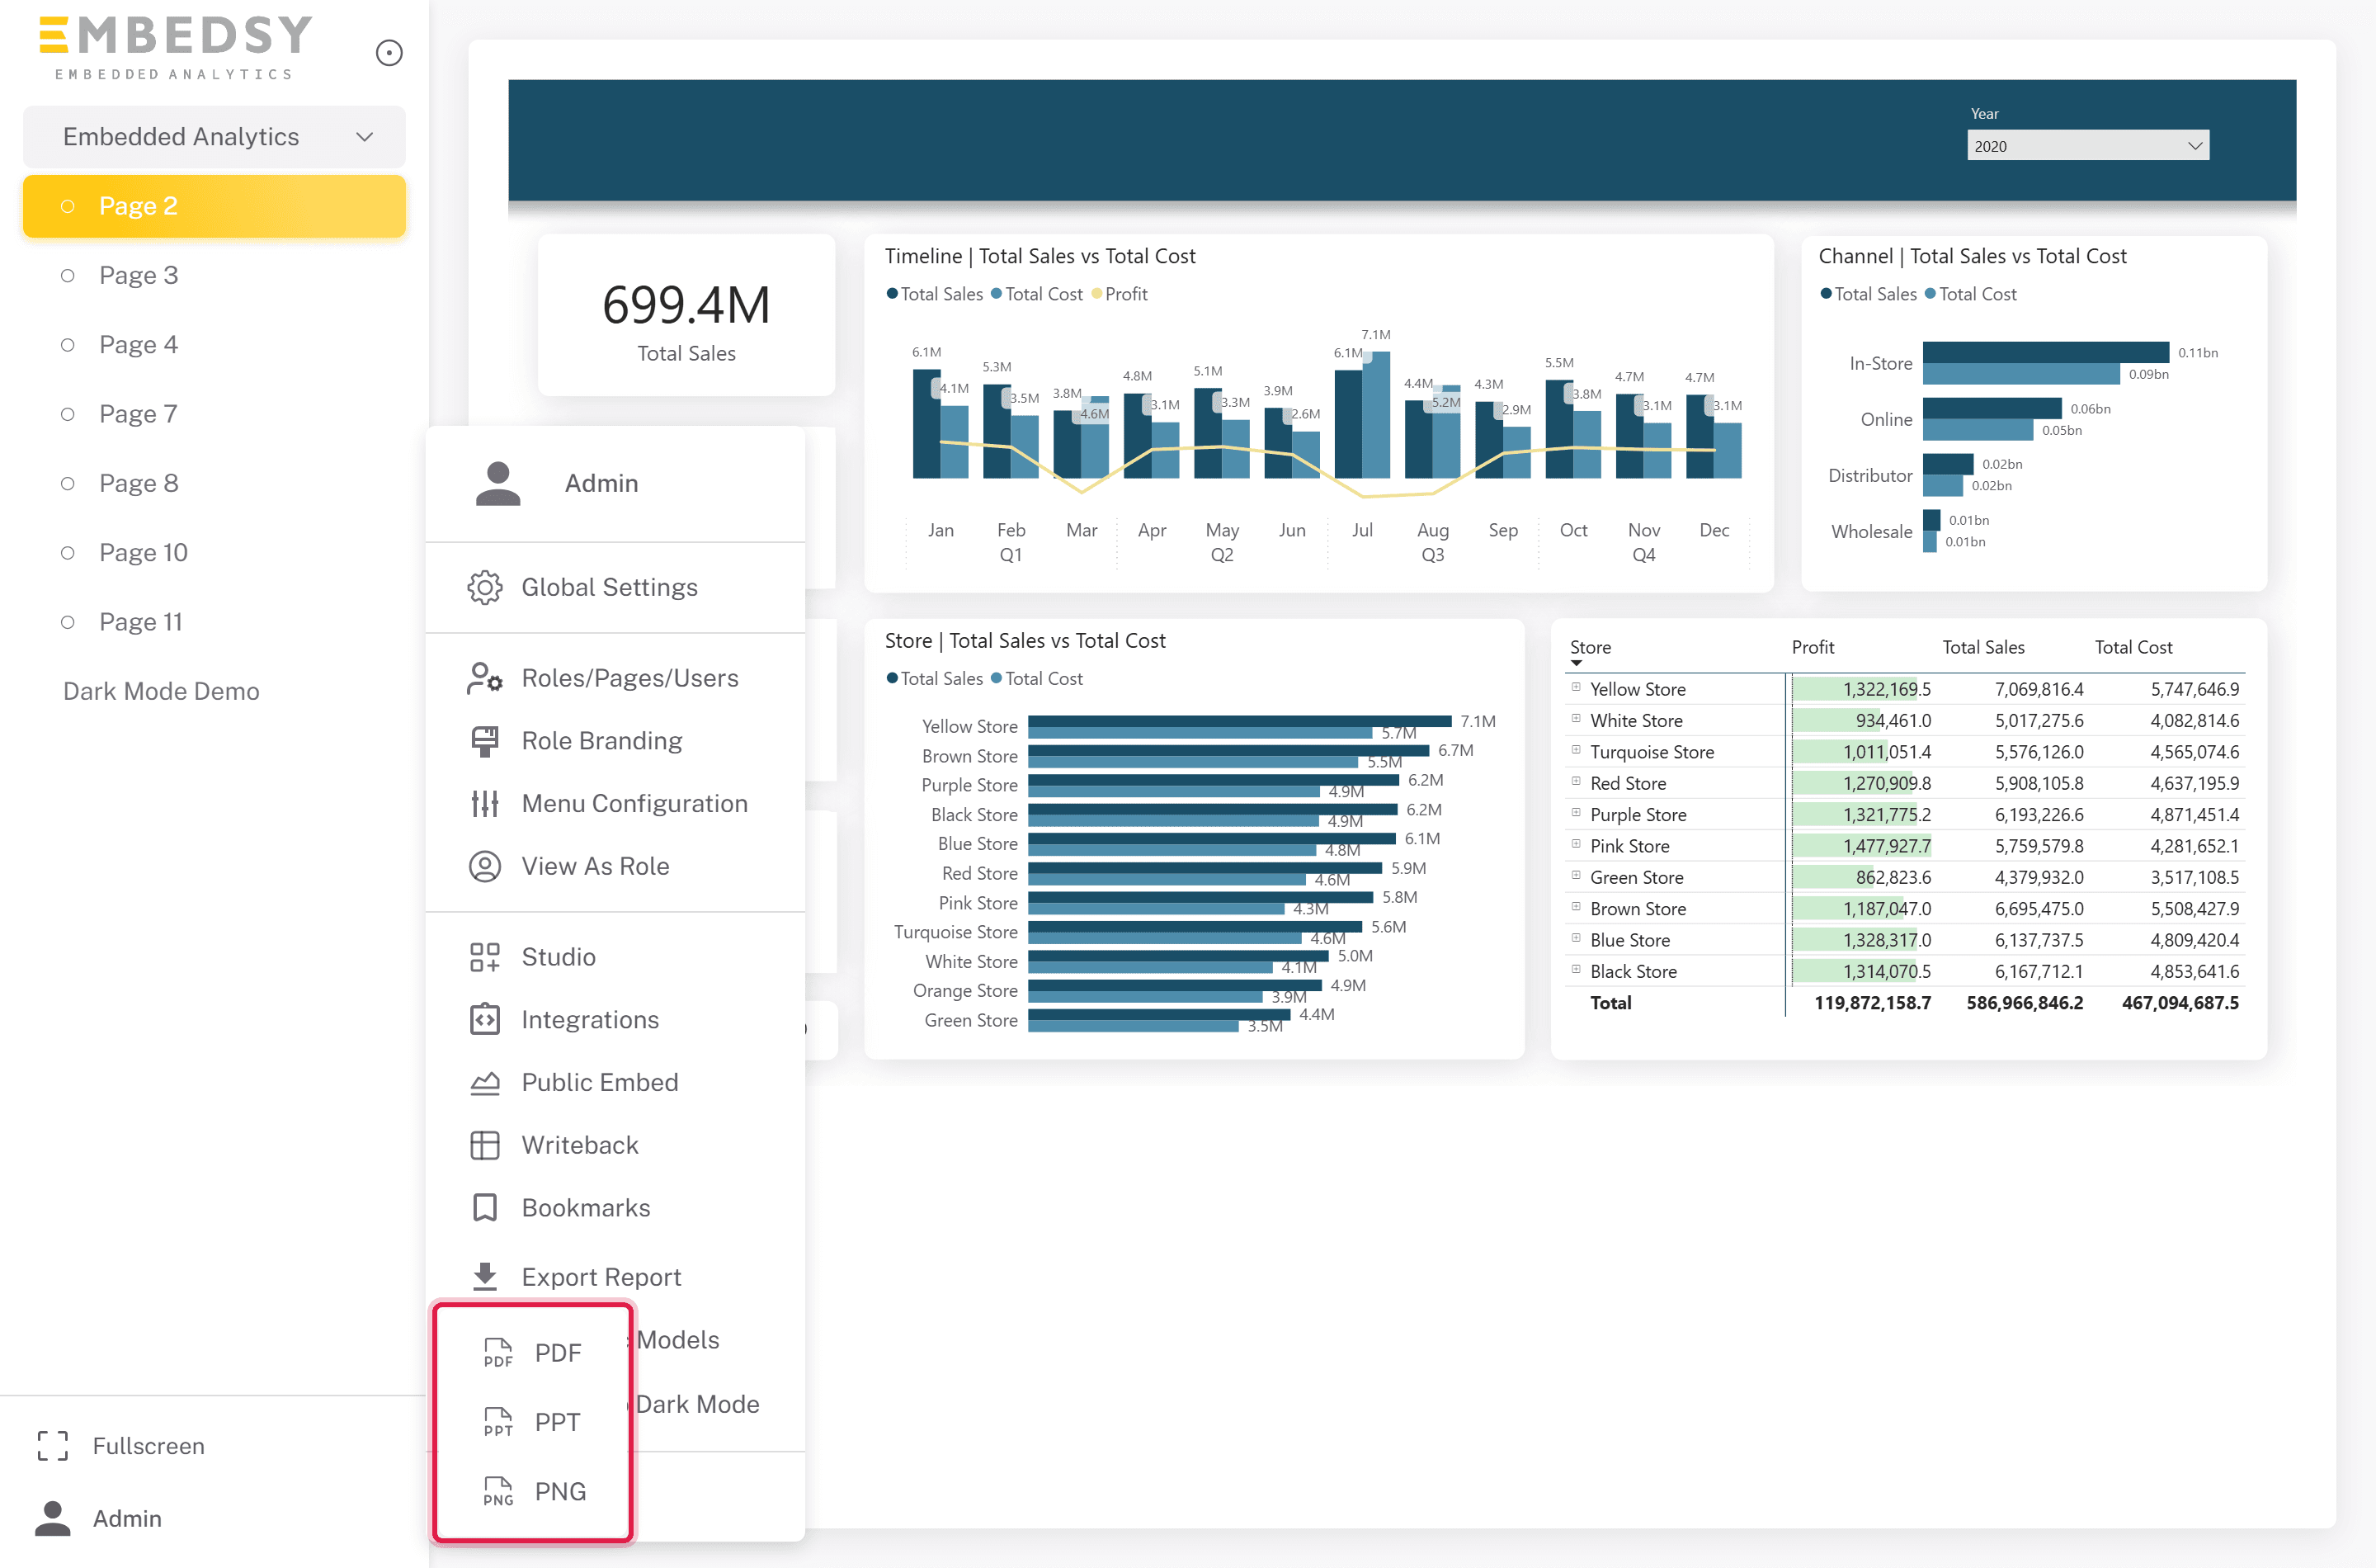Screen dimensions: 2376x1568
Task: Expand the White Store table row
Action: (1577, 718)
